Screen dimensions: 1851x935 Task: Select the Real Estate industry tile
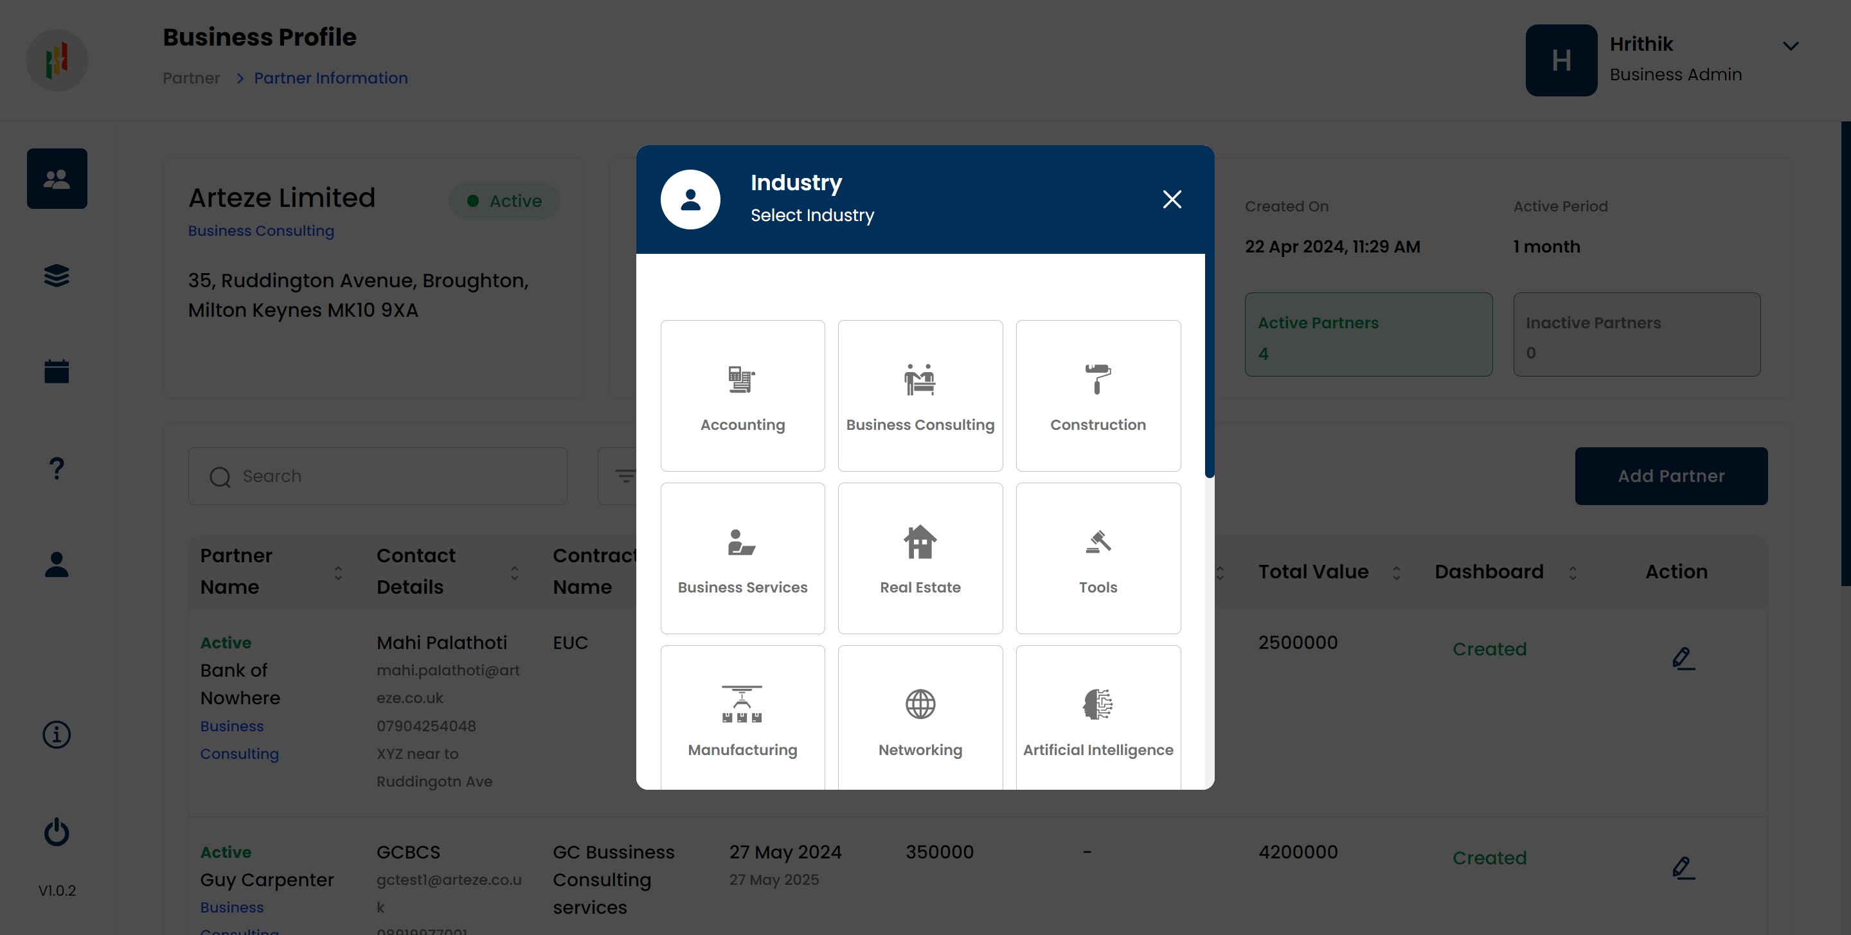pos(920,558)
